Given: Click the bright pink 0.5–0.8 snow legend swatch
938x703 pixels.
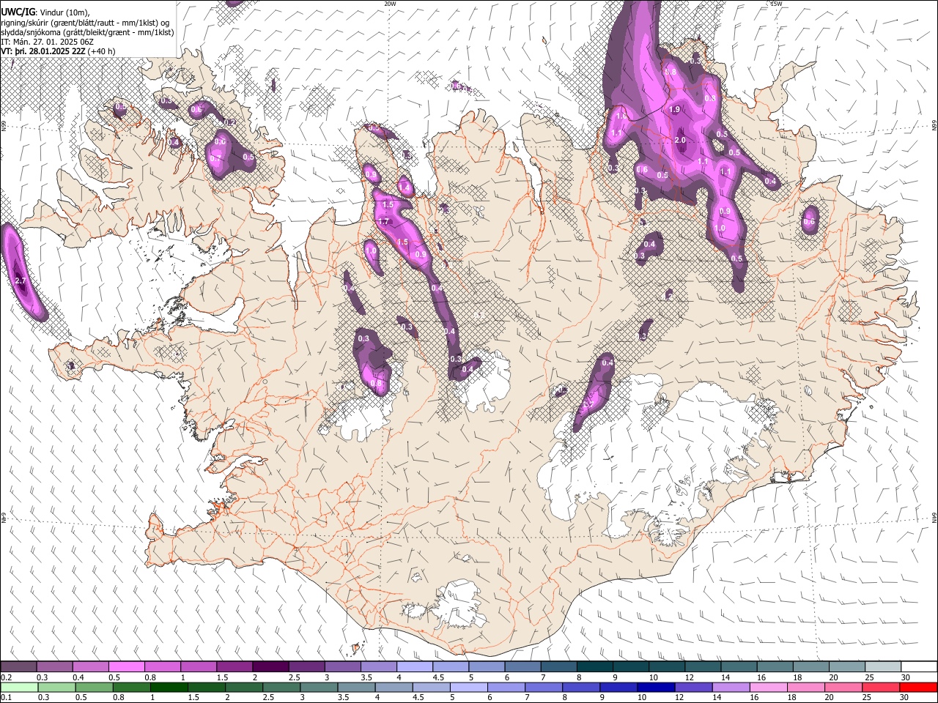Looking at the screenshot, I should click(x=126, y=667).
